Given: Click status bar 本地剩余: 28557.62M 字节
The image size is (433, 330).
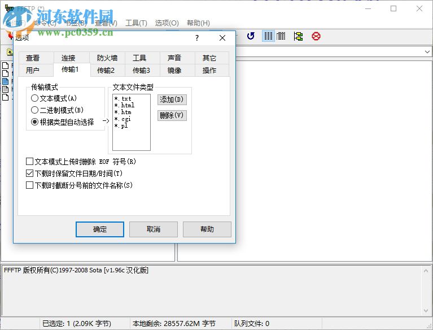Looking at the screenshot, I should point(174,324).
